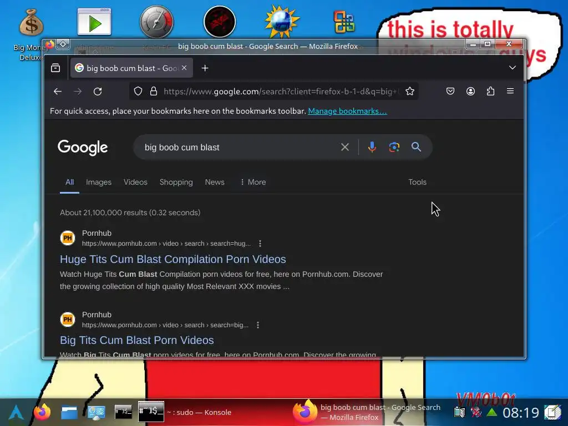Open the Pocket save button

point(450,92)
